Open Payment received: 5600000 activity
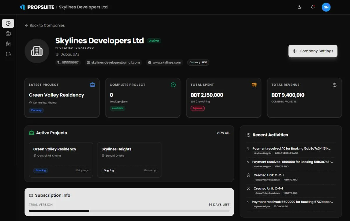 (x=291, y=204)
